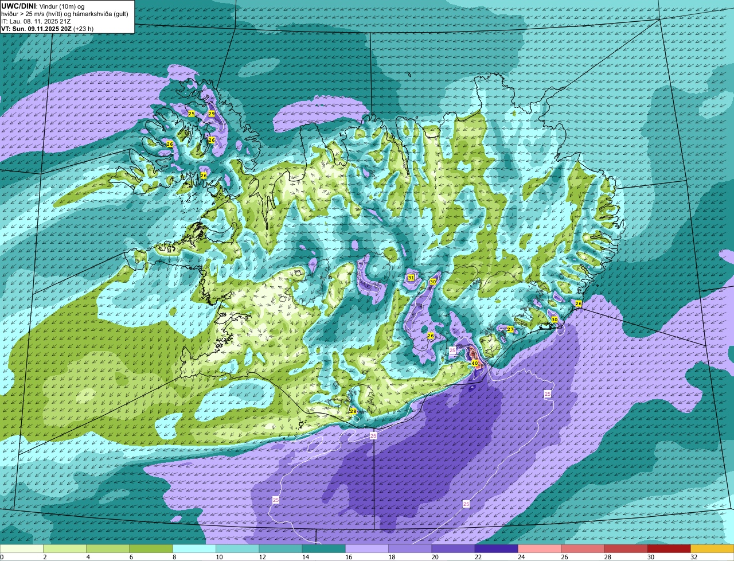Click the legend tick label '2'
Screen dimensions: 734x561
(44, 557)
